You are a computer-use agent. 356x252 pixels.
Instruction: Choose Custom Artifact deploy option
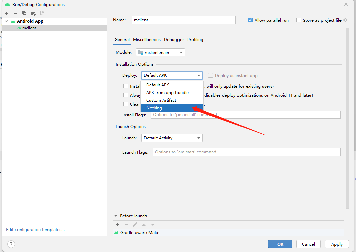click(172, 100)
